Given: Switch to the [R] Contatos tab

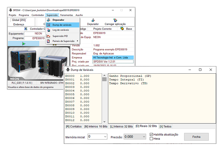Looking at the screenshot, I should point(74,126).
